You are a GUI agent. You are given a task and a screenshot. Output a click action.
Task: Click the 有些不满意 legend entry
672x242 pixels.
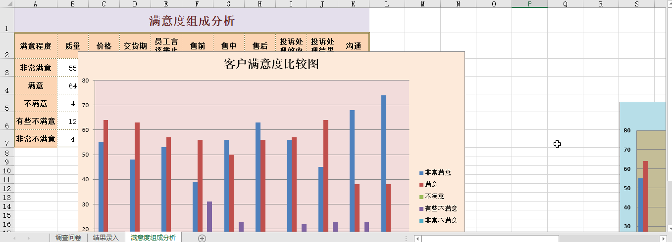441,209
